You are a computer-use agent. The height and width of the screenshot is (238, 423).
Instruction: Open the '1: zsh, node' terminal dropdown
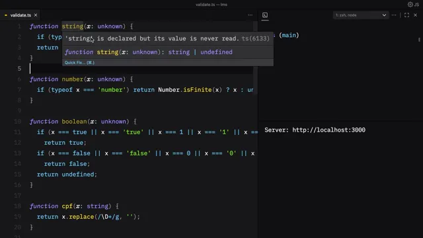(361, 15)
